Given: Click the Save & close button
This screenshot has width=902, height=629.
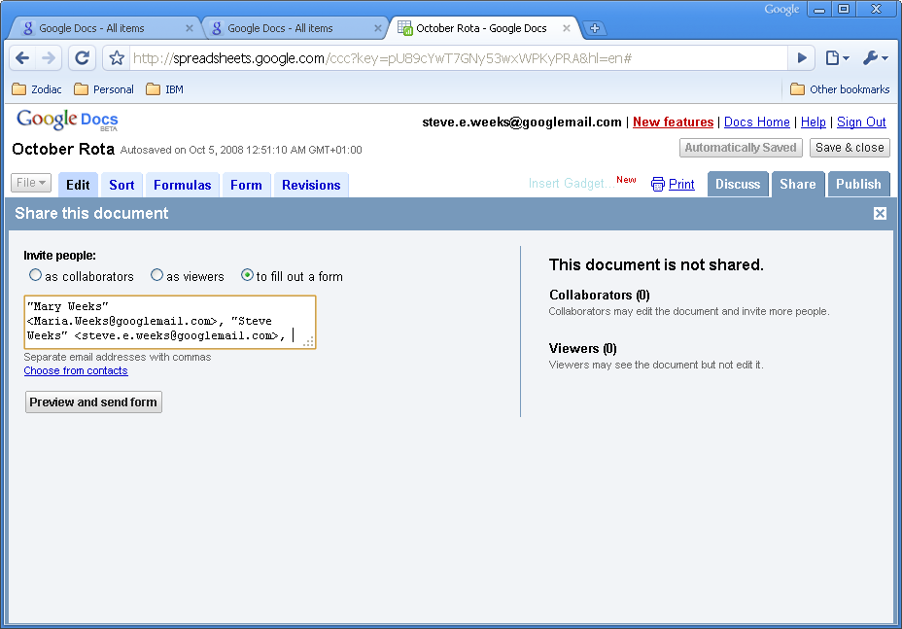Looking at the screenshot, I should [x=850, y=148].
